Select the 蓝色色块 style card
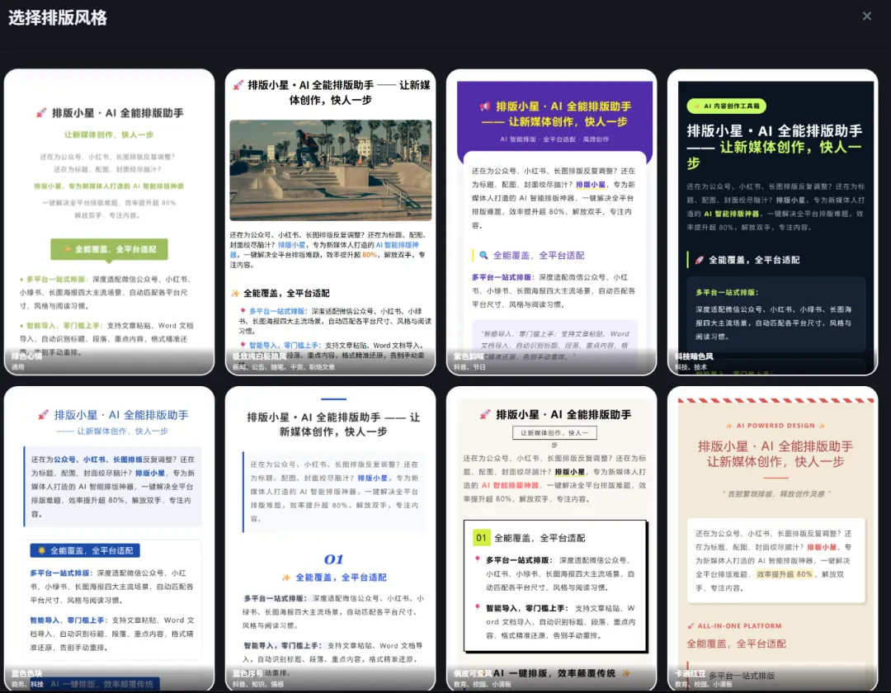The height and width of the screenshot is (693, 891). 109,539
